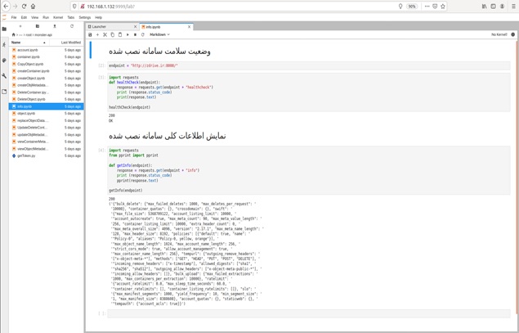
Task: Toggle browser sidebar view icon
Action: [493, 7]
